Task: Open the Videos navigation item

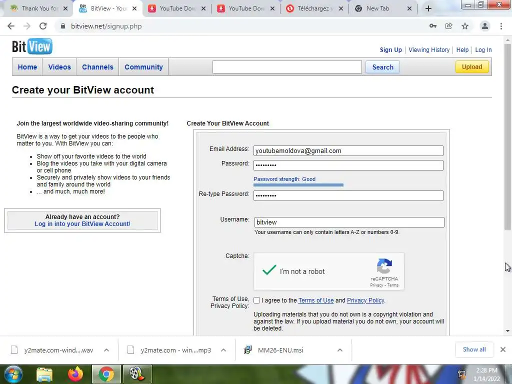Action: 59,67
